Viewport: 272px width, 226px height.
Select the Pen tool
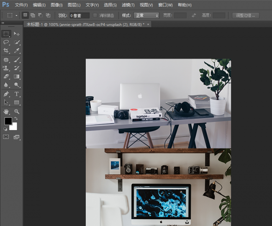pyautogui.click(x=6, y=94)
